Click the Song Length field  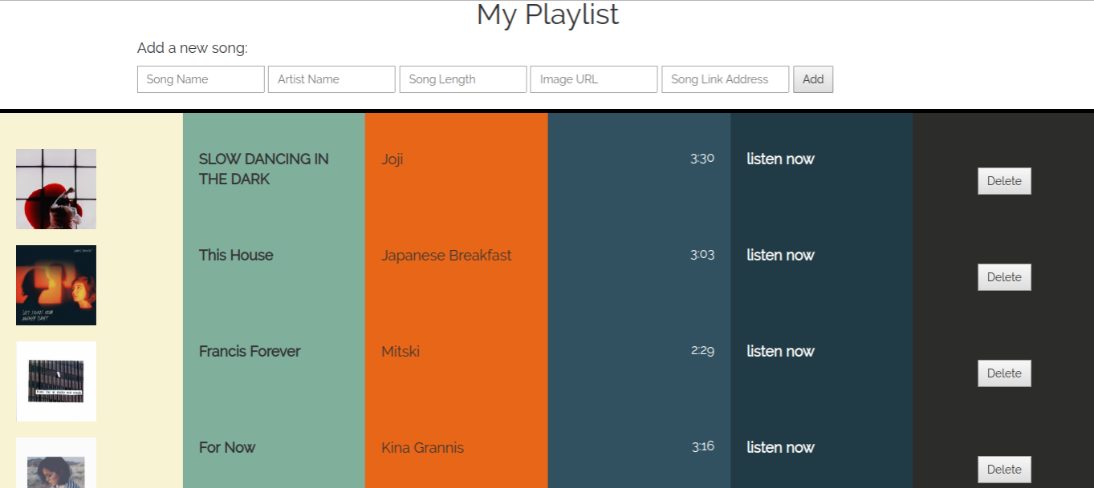pyautogui.click(x=463, y=79)
